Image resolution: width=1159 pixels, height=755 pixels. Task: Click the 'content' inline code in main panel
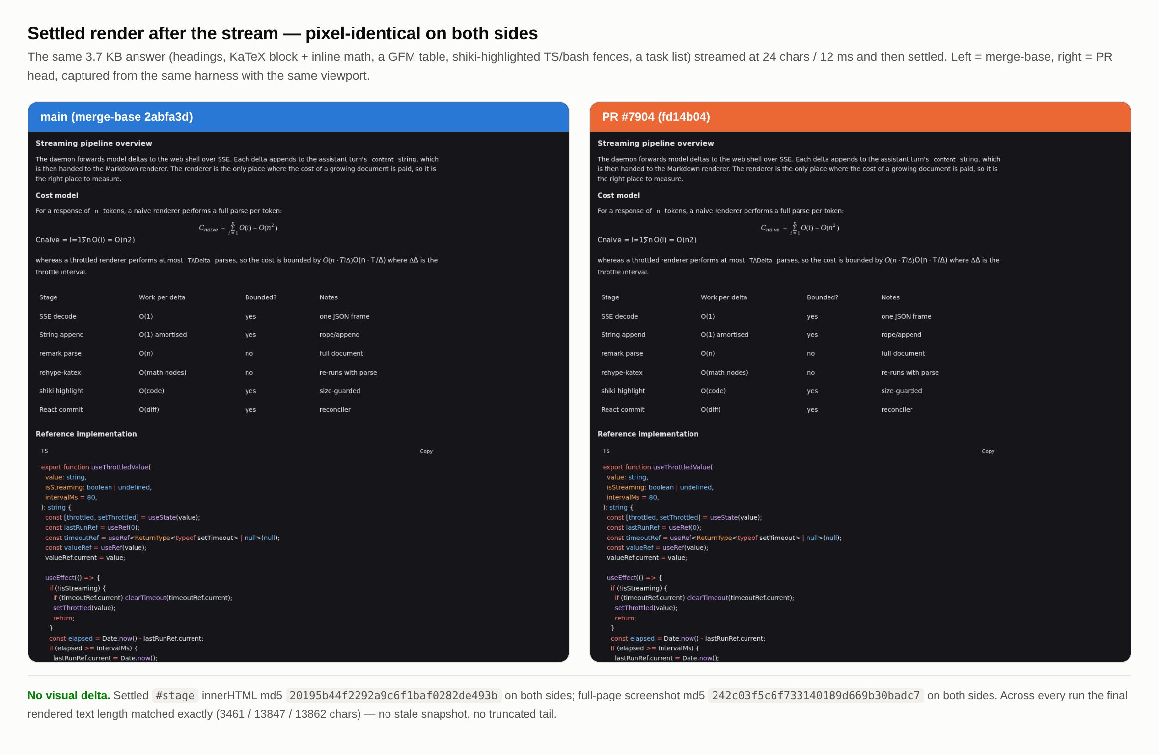click(383, 159)
